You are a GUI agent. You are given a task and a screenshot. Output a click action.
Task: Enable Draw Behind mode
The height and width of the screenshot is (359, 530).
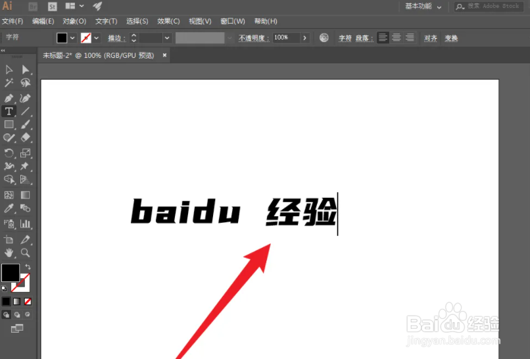(x=17, y=315)
